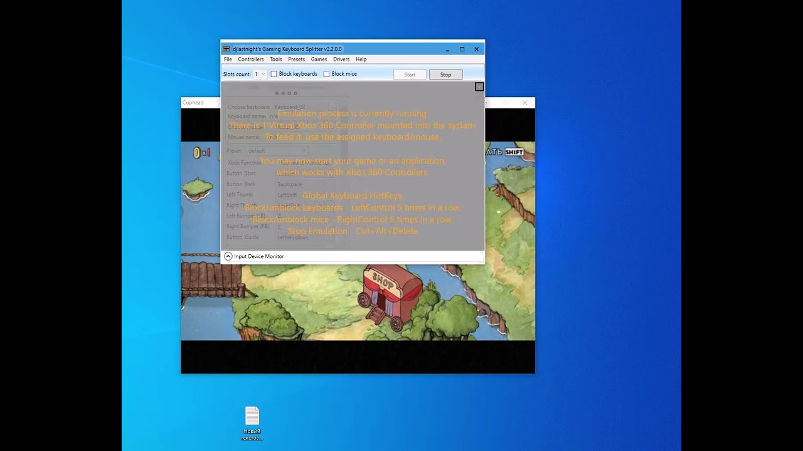Click the 'Global Keyboard HotKeys' heading
The width and height of the screenshot is (803, 451).
(352, 195)
